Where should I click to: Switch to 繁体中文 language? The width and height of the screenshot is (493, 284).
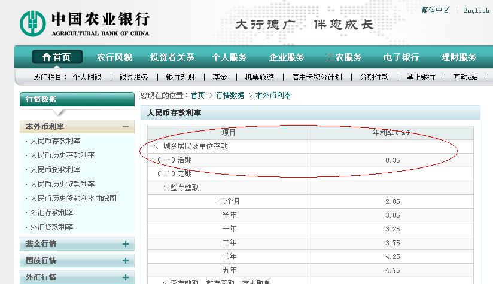(x=435, y=10)
